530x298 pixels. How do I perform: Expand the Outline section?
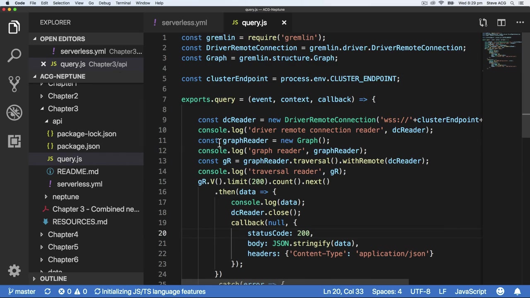(x=35, y=279)
